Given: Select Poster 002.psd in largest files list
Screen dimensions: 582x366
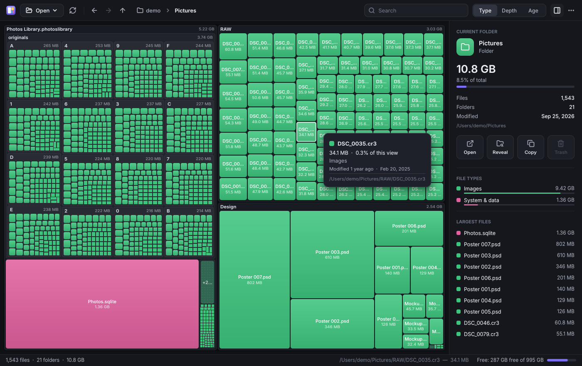Looking at the screenshot, I should pyautogui.click(x=515, y=267).
